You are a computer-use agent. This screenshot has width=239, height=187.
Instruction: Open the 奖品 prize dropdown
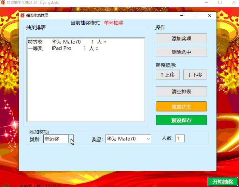[x=148, y=139]
